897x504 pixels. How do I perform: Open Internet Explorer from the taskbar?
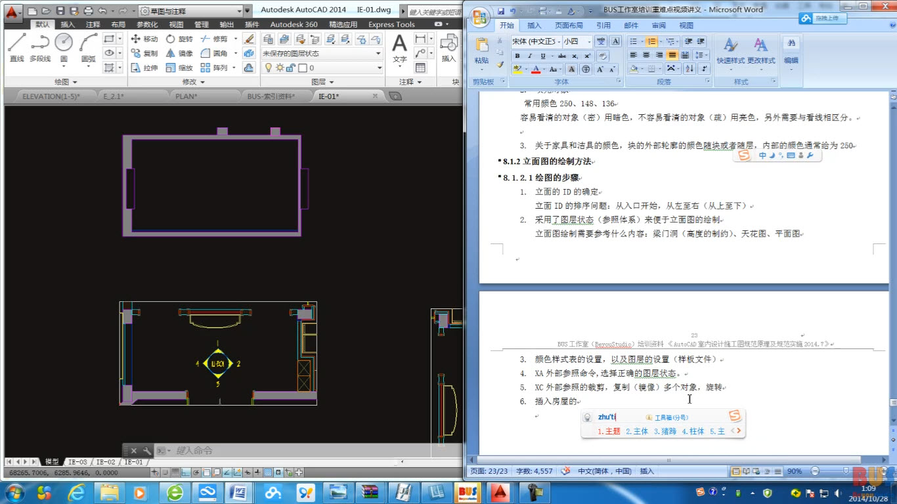[x=77, y=492]
